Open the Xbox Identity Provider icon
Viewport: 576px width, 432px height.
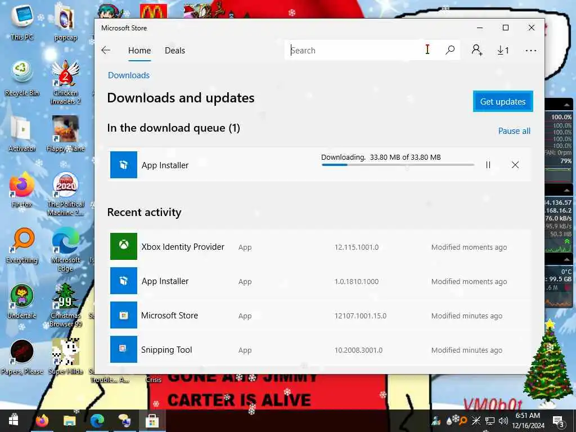coord(124,246)
